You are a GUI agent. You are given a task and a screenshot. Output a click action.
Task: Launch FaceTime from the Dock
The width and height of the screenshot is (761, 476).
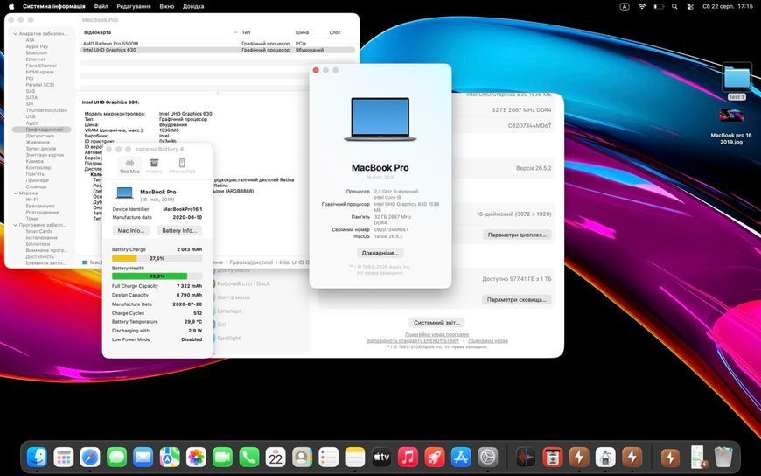pos(222,457)
